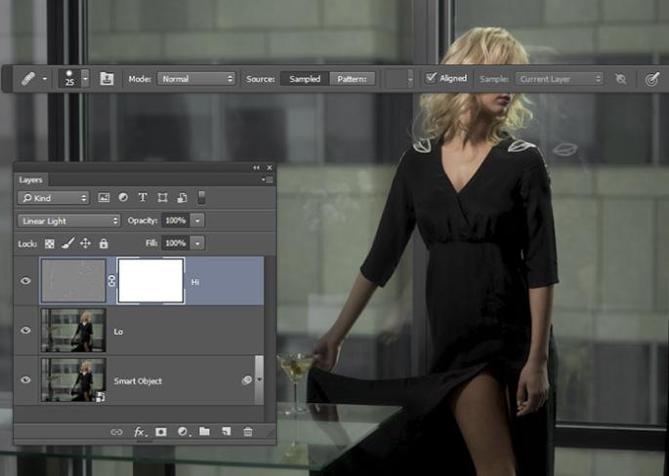Open the Opacity slider arrow

[x=198, y=220]
